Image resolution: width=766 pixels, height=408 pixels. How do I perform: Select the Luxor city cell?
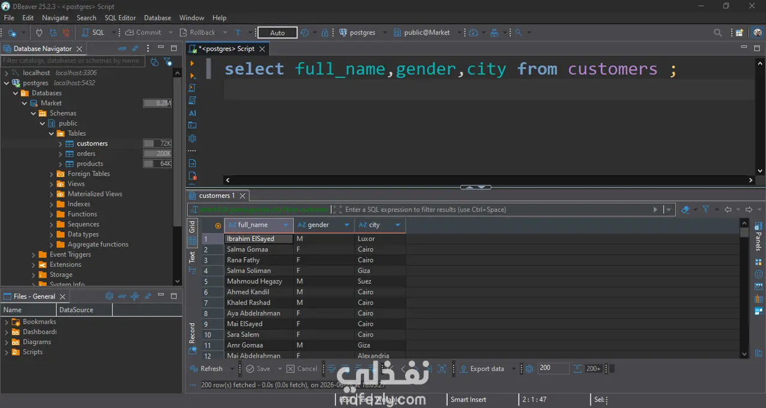(x=380, y=239)
